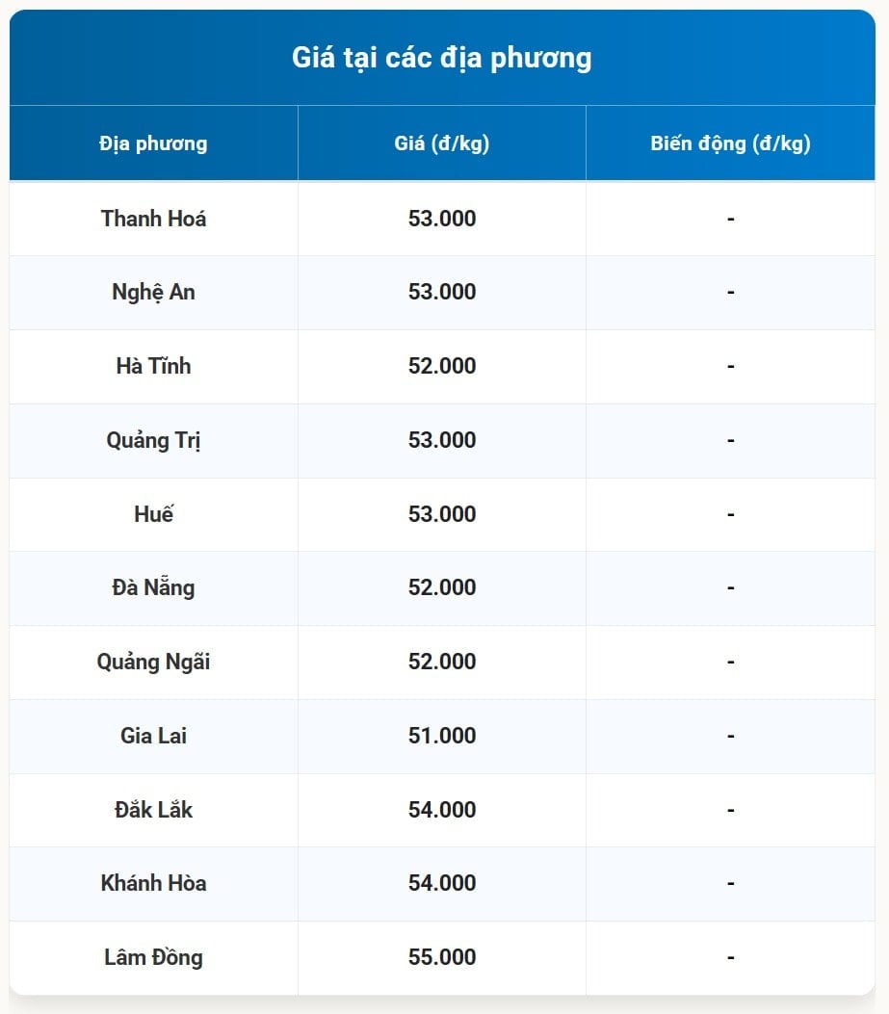
Task: Click the 'Giá (đ/kg)' column header
Action: tap(442, 143)
